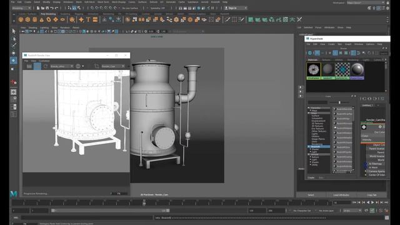Open Customize menu in Redshift Render View
The width and height of the screenshot is (400, 225).
click(x=44, y=61)
